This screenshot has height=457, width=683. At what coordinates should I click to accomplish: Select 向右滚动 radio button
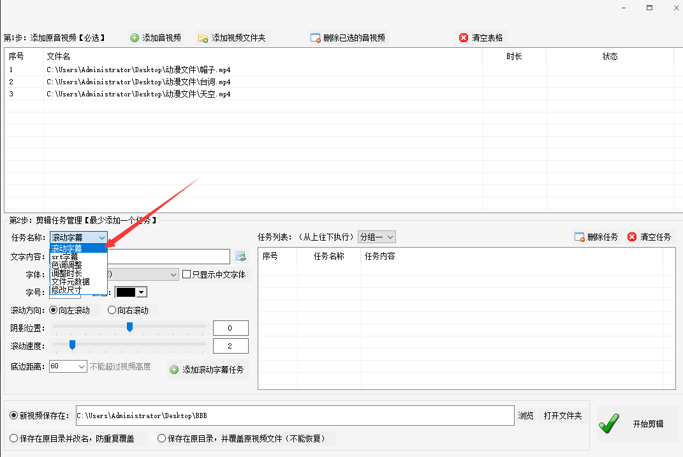112,310
